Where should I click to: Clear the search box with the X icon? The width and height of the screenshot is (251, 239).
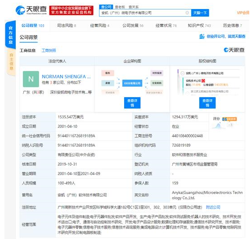(187, 13)
